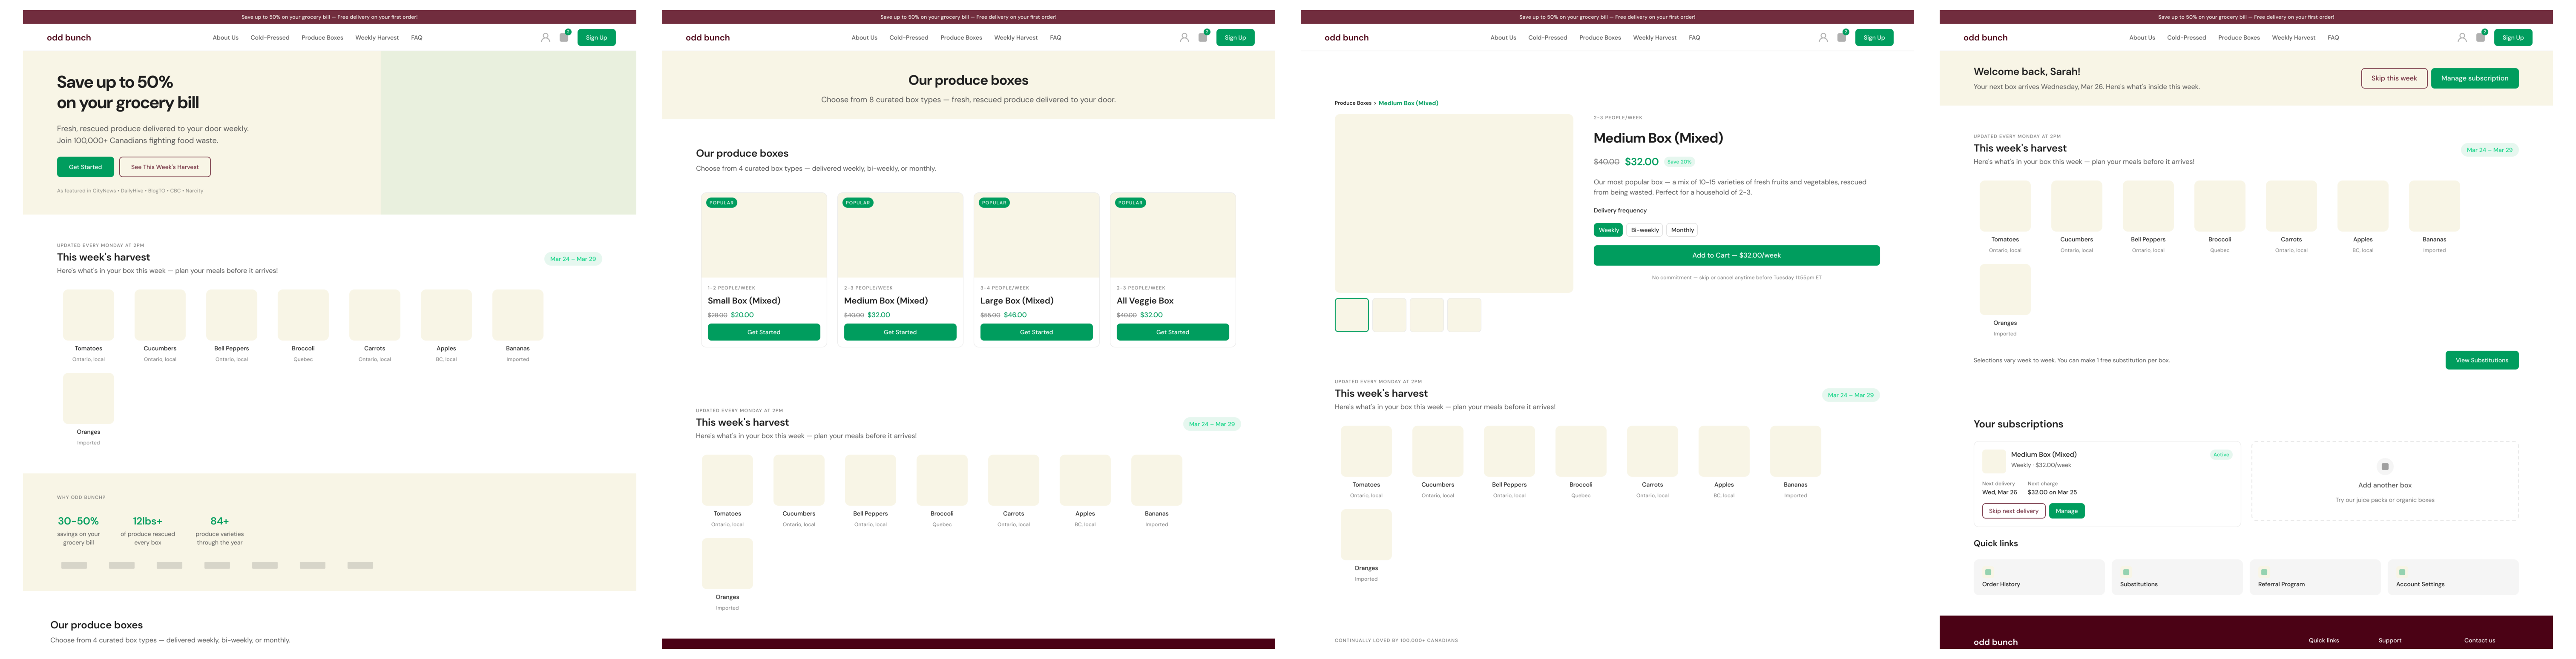Image resolution: width=2576 pixels, height=659 pixels.
Task: Click cart icon on the produce boxes listing page
Action: point(1203,37)
